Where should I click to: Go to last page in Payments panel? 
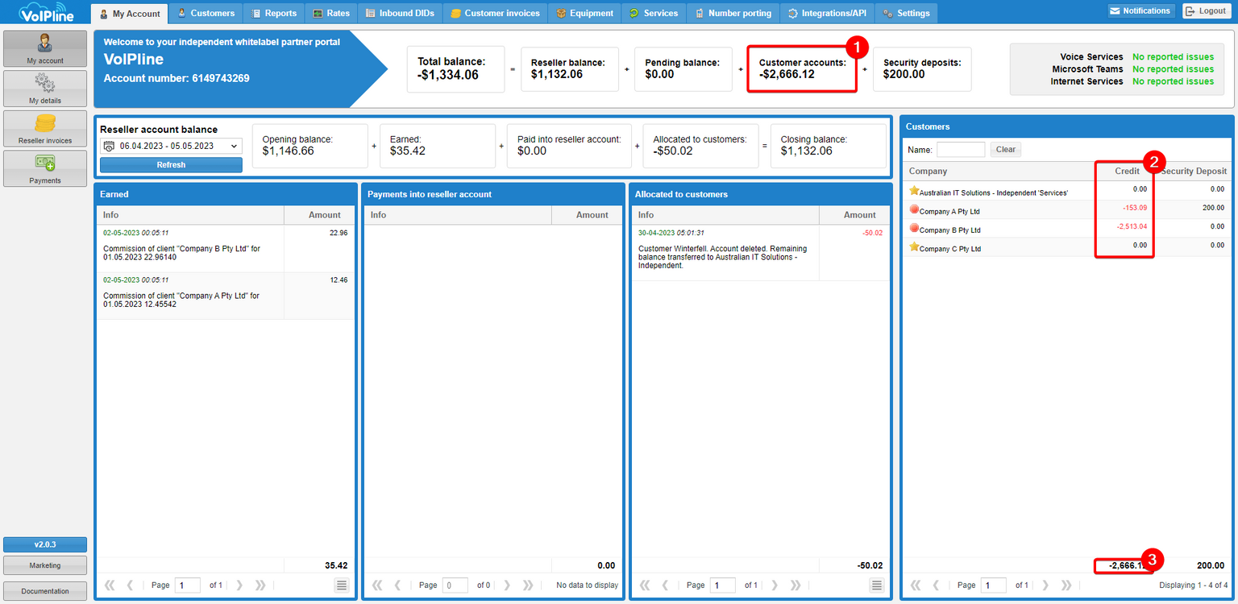(528, 585)
